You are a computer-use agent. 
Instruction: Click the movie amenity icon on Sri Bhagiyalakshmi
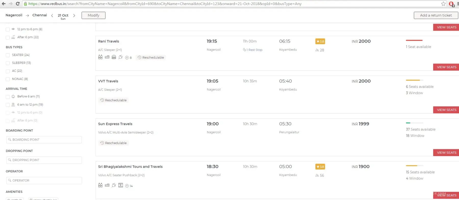[121, 185]
